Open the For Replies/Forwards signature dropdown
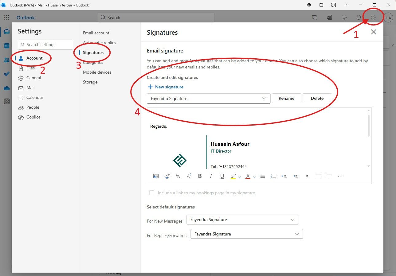396x276 pixels. pos(247,234)
